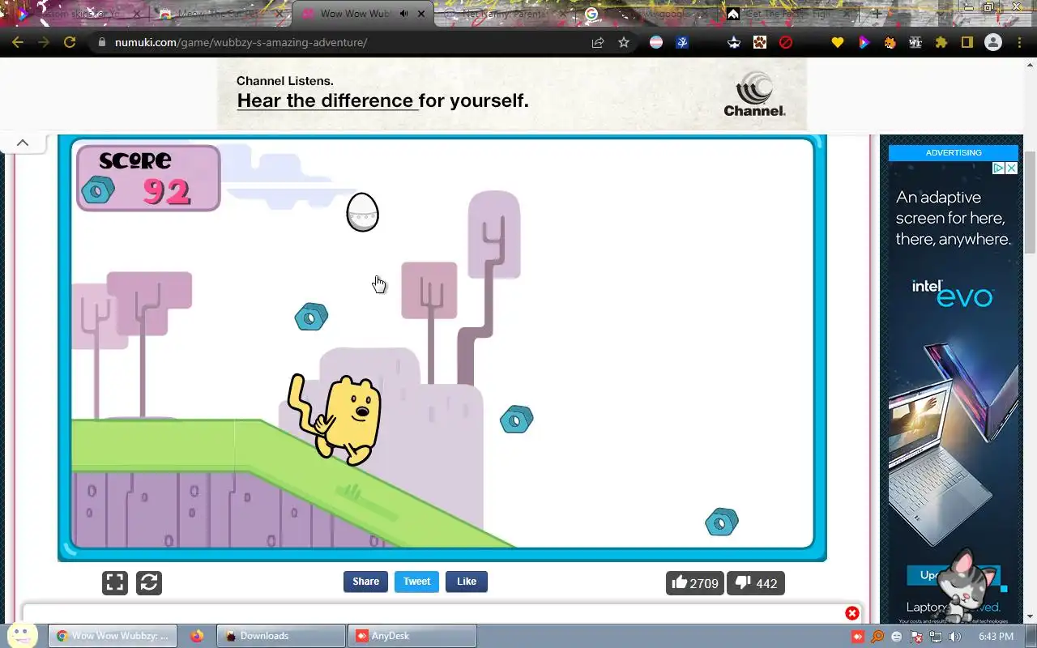Enter fullscreen mode for the game
Image resolution: width=1037 pixels, height=648 pixels.
tap(115, 582)
